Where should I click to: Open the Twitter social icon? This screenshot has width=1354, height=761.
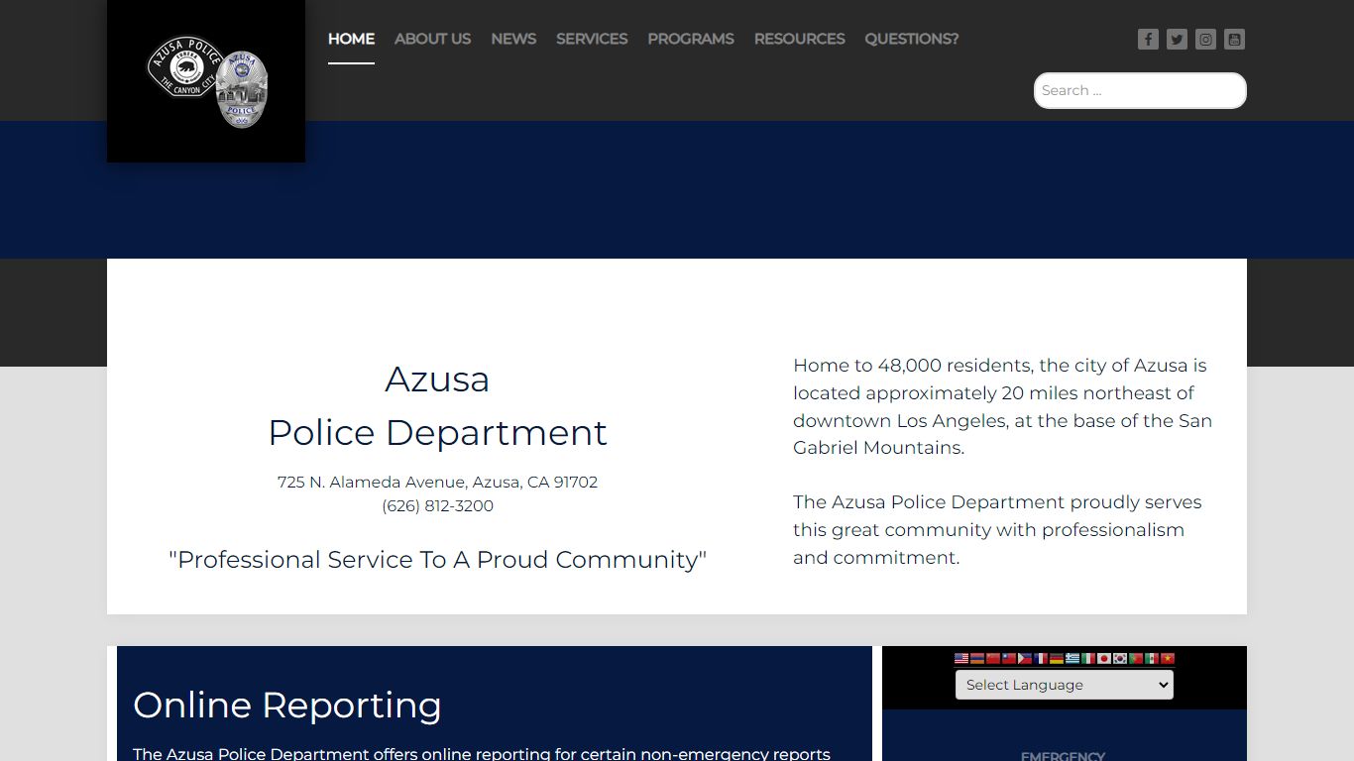pyautogui.click(x=1177, y=39)
